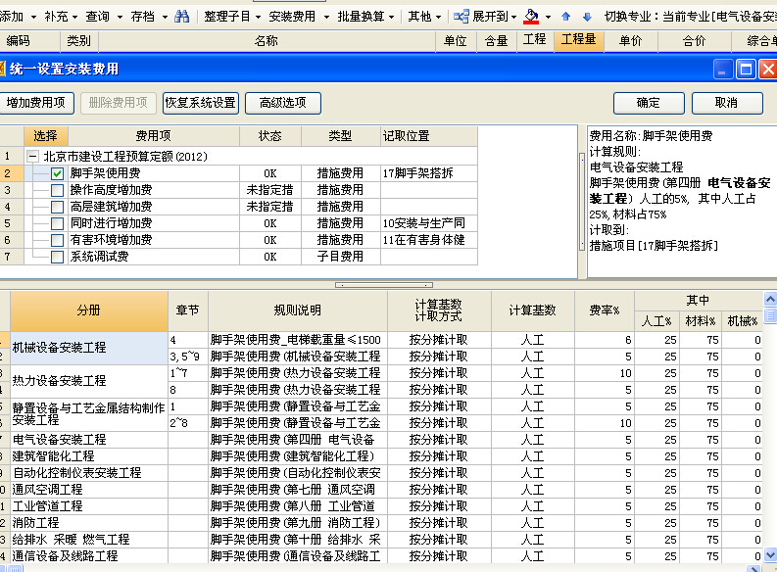Viewport: 777px width, 572px height.
Task: Click the 高级选项 button
Action: point(283,103)
